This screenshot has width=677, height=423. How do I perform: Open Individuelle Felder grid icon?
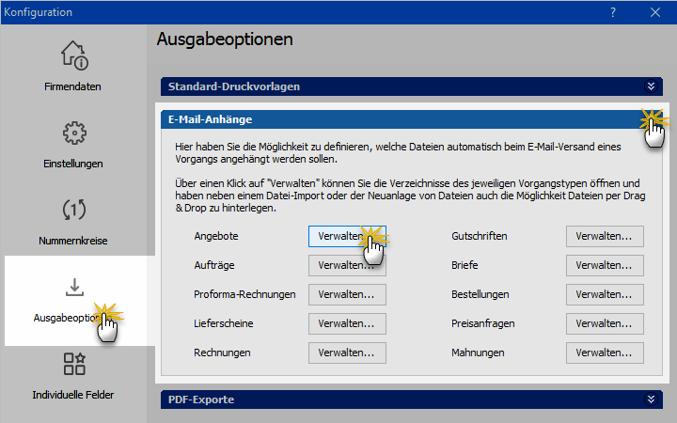click(75, 365)
